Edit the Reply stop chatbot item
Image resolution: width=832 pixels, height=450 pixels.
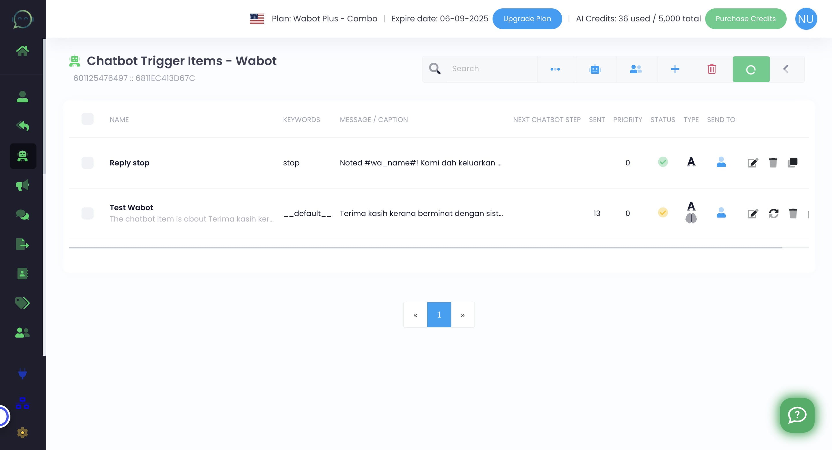753,163
